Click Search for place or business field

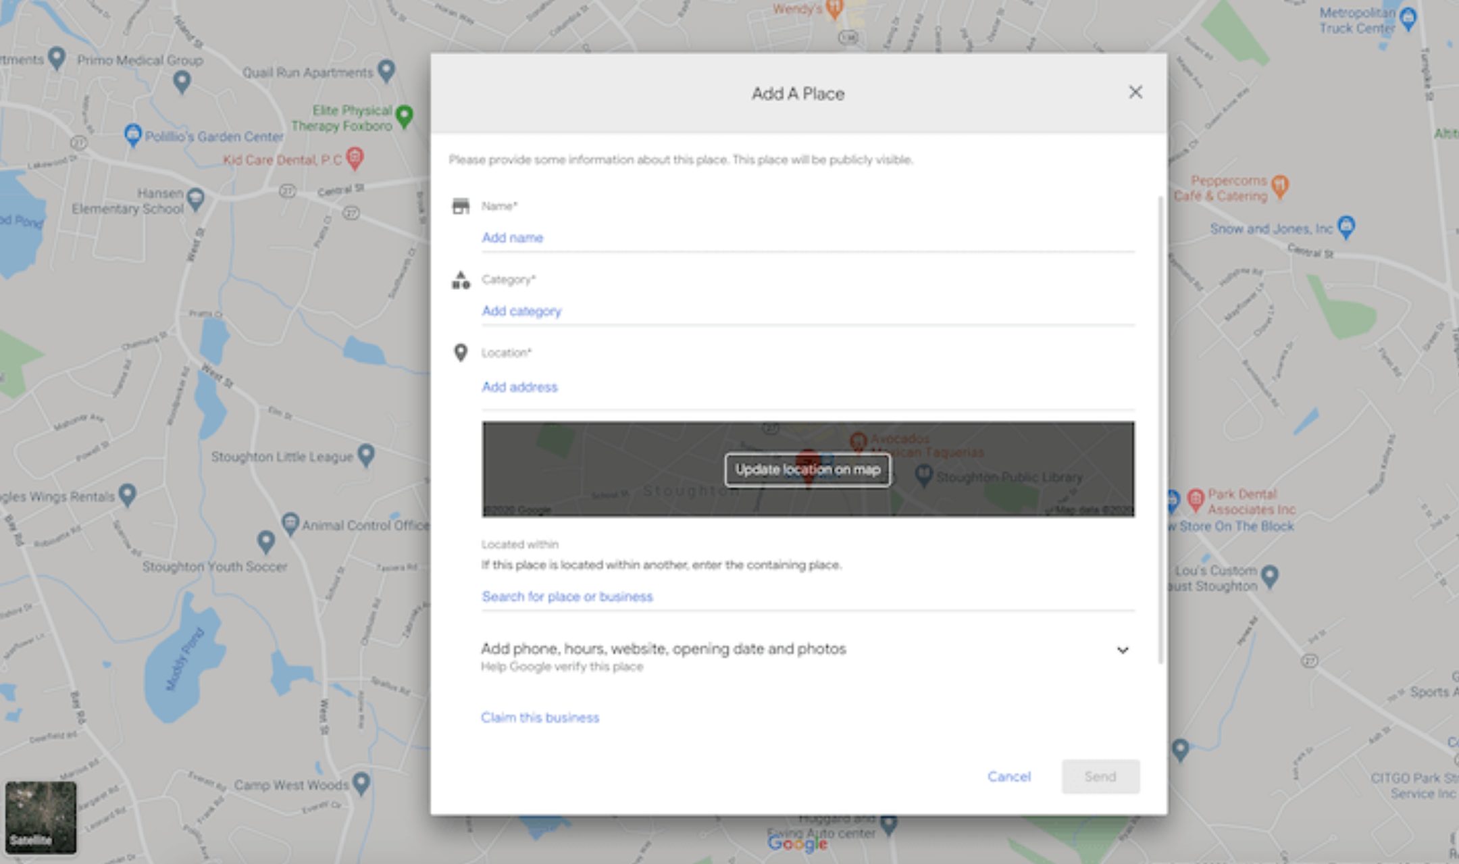(x=807, y=596)
